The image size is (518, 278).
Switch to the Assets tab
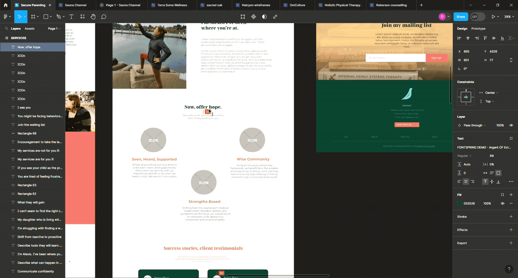pyautogui.click(x=29, y=29)
